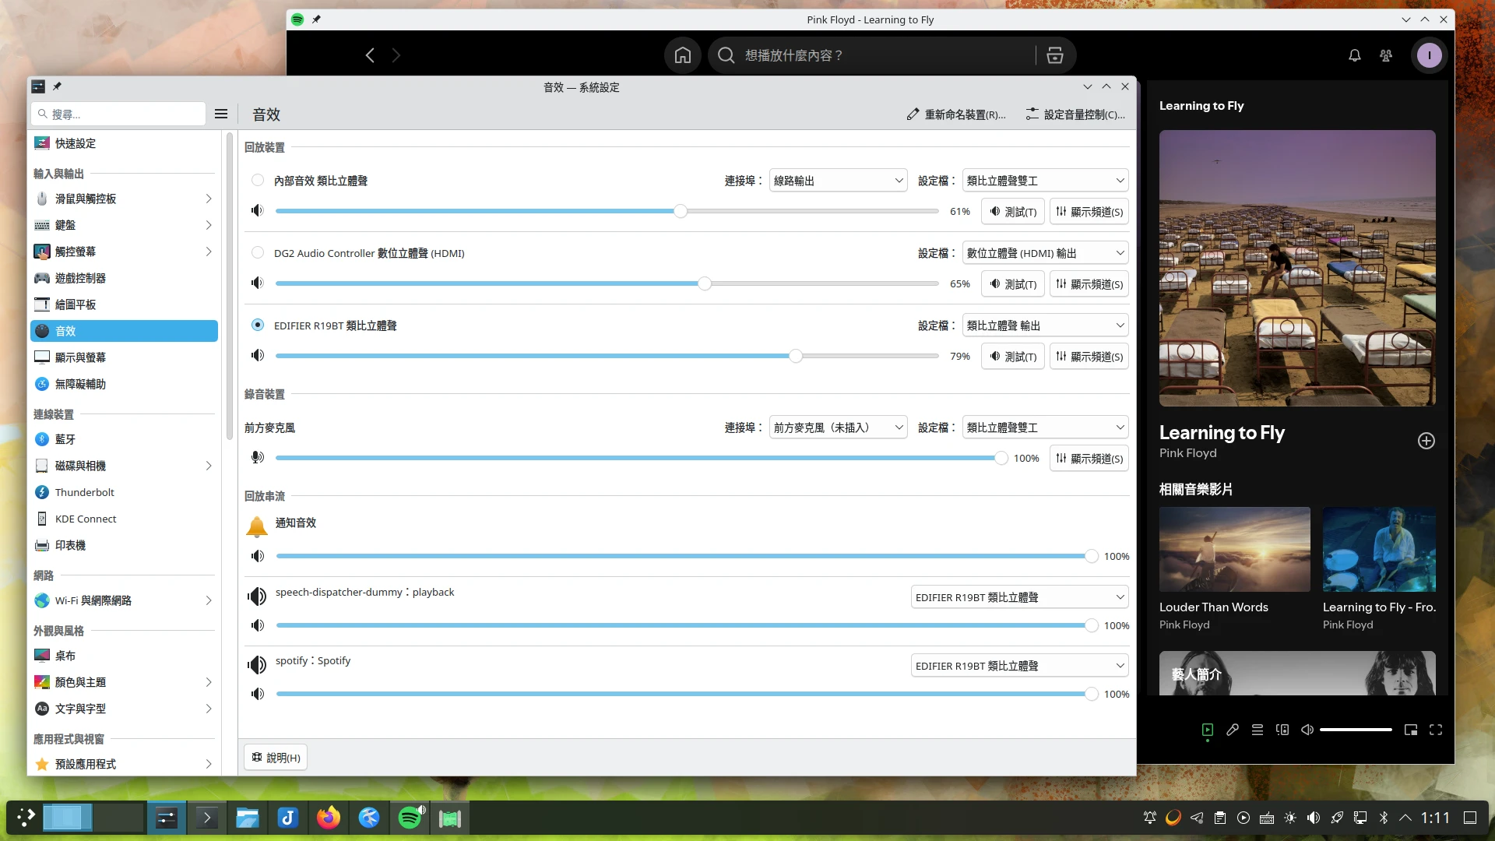
Task: Add Learning to Fly to library
Action: click(x=1426, y=441)
